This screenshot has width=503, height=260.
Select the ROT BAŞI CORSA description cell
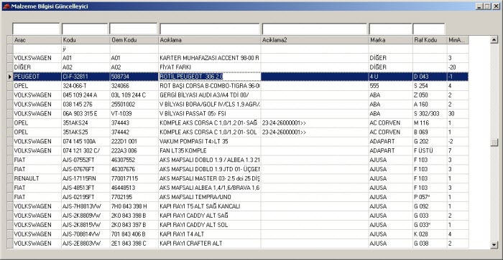[210, 86]
